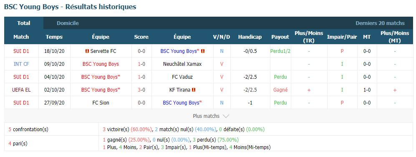Open the Derniers 20 matchs selector
This screenshot has height=157, width=416.
click(380, 23)
